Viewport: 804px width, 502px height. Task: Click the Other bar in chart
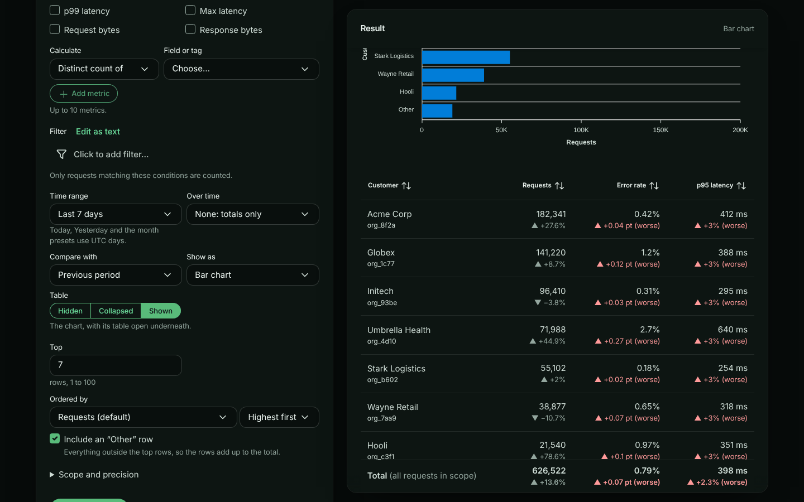pos(437,111)
